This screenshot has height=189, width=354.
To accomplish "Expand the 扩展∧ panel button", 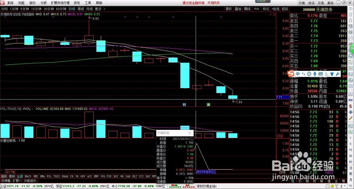I will [x=17, y=181].
